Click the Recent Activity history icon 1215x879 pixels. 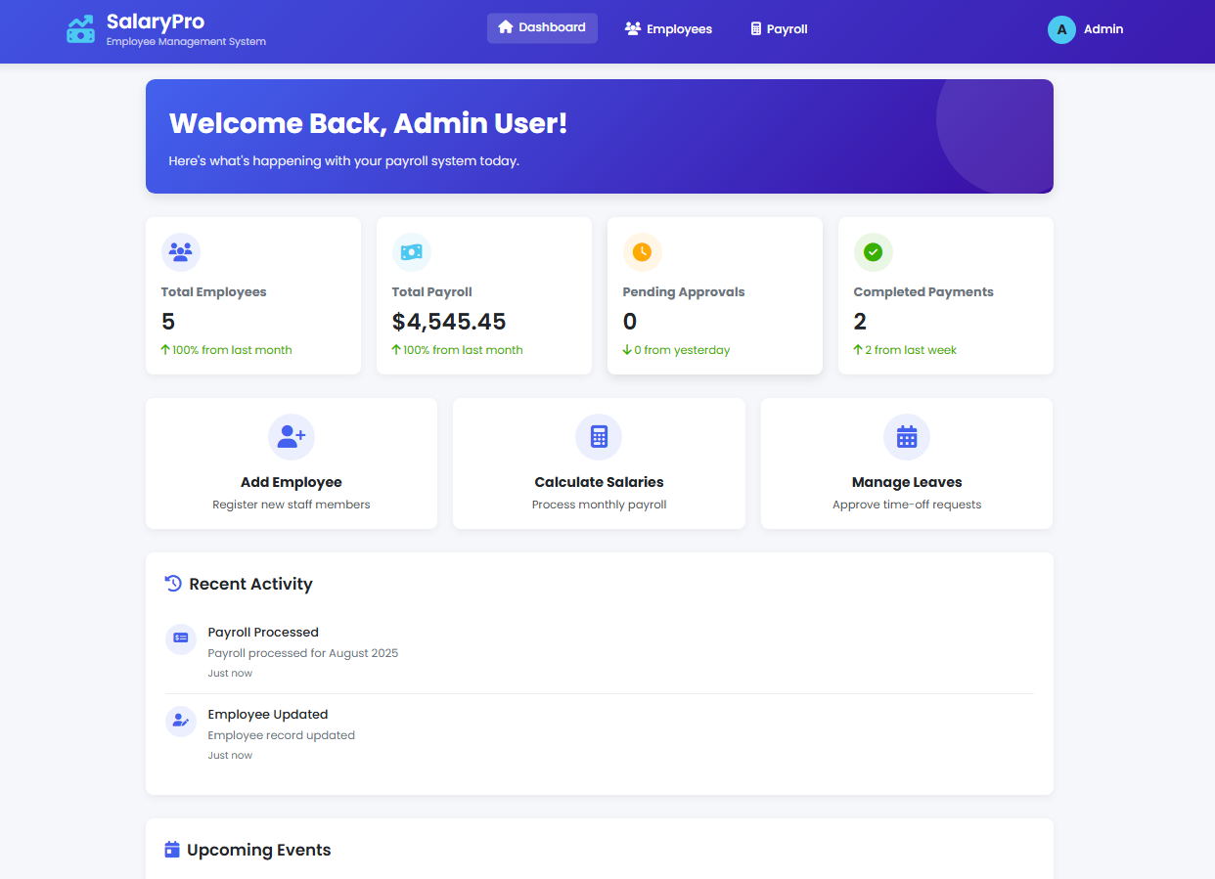click(173, 584)
